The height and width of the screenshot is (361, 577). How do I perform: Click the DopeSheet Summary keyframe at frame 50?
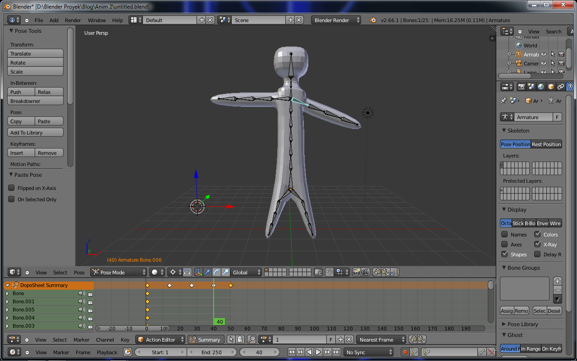pyautogui.click(x=230, y=285)
